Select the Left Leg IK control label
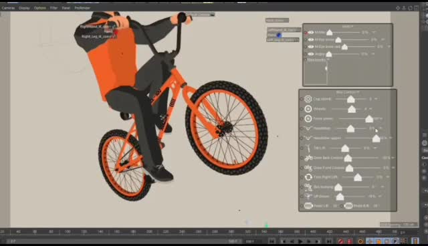The image size is (428, 246). pyautogui.click(x=283, y=40)
